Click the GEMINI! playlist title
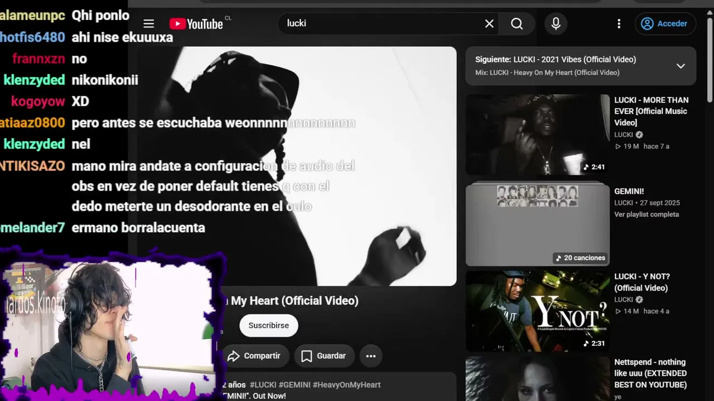Screen dimensions: 714x401 [x=629, y=191]
